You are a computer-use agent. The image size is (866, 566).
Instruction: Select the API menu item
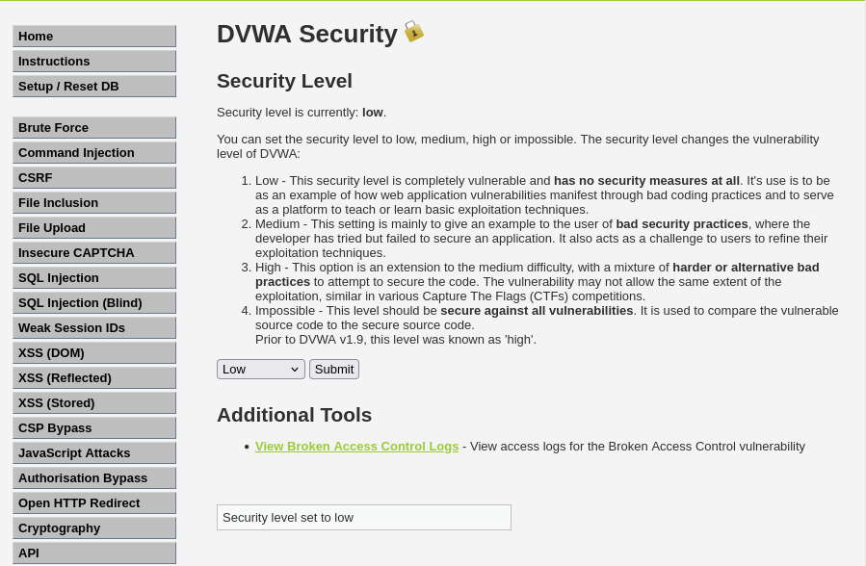point(94,553)
